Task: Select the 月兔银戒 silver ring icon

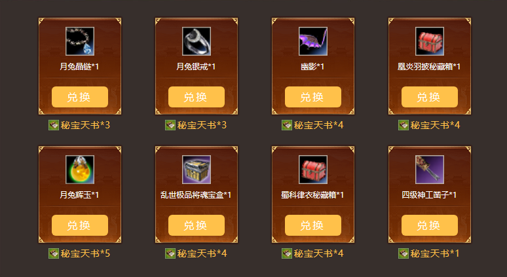Action: point(197,41)
